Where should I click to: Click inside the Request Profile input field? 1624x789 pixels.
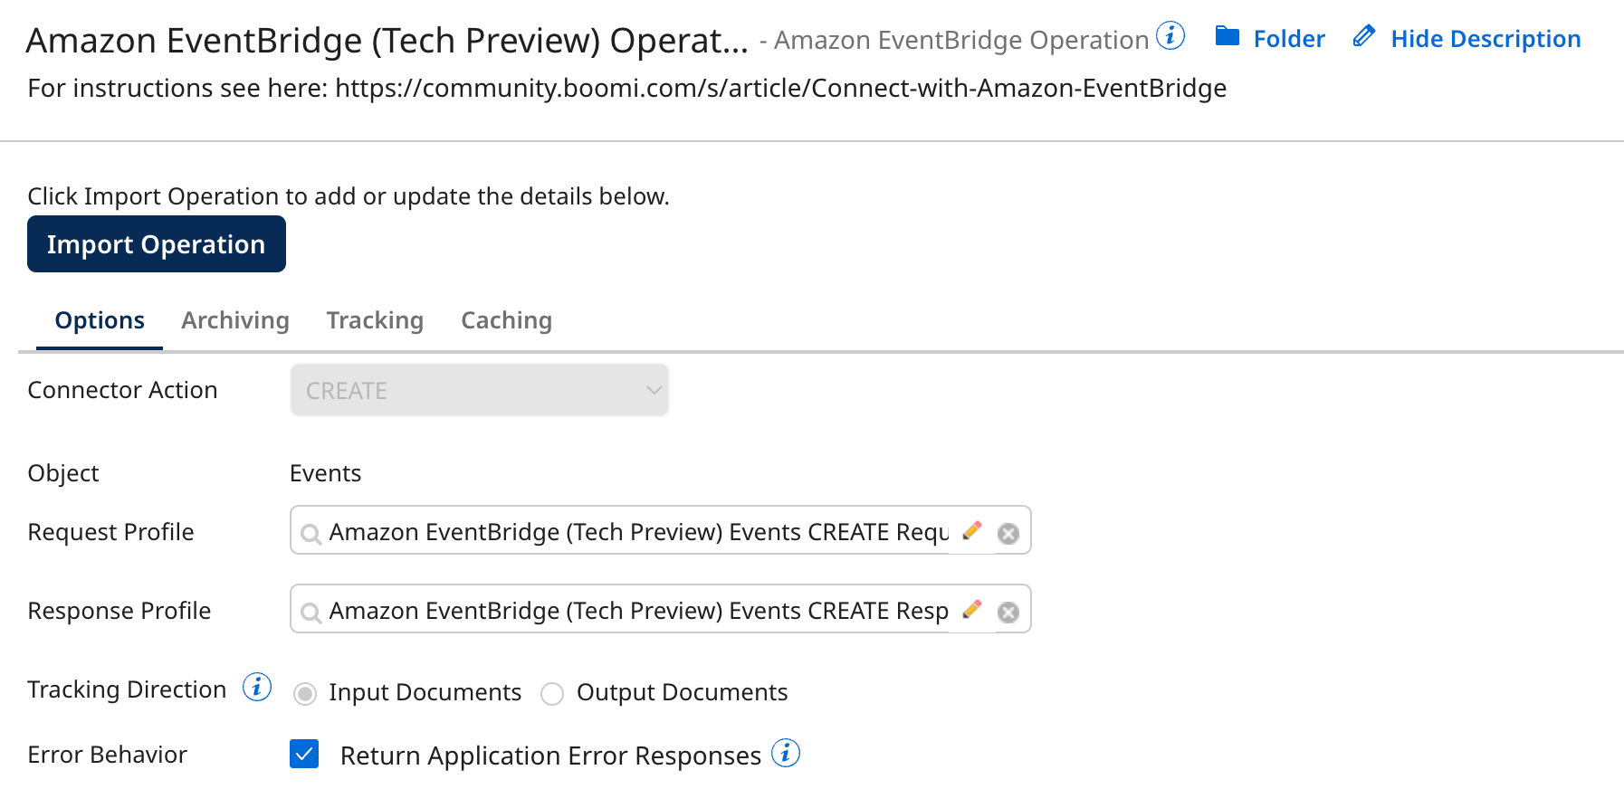pyautogui.click(x=634, y=531)
